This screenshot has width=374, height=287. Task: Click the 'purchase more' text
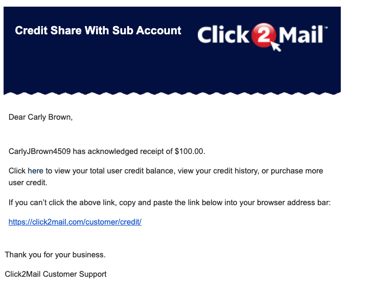297,171
